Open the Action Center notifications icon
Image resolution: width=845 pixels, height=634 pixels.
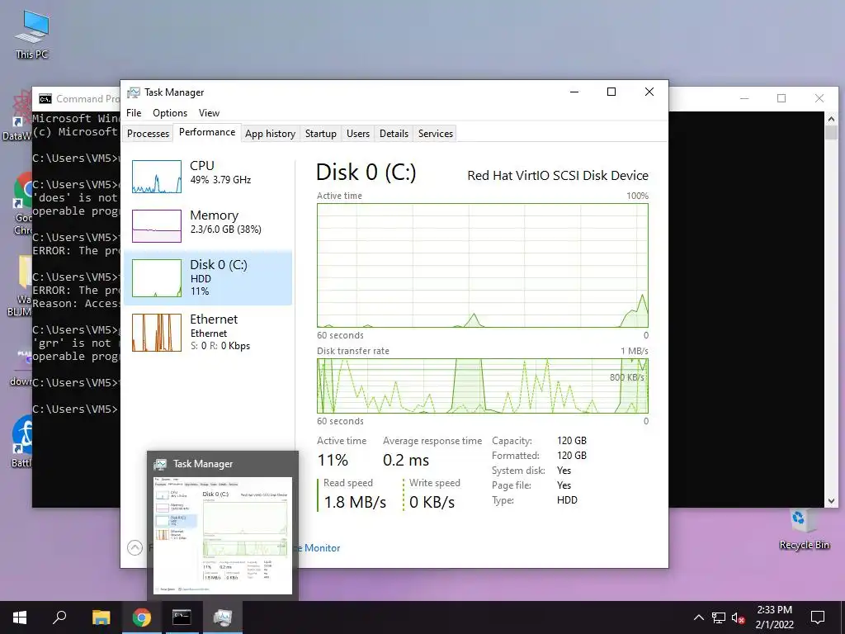(818, 617)
